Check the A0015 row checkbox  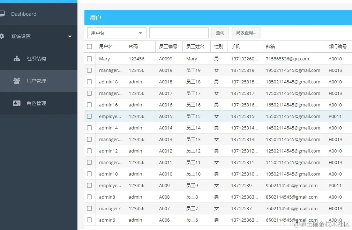(x=89, y=116)
